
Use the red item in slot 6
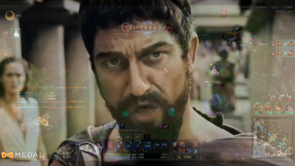coord(182,151)
